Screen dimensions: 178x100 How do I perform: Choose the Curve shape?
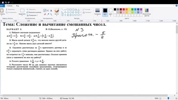click(65, 10)
